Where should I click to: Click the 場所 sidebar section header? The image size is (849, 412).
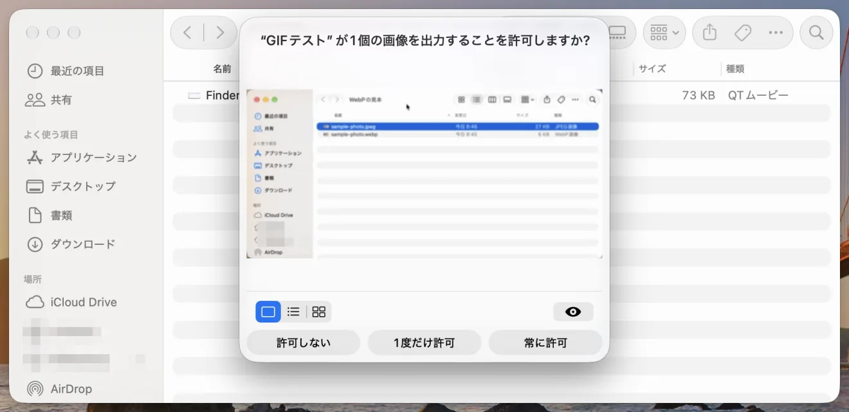pos(33,279)
